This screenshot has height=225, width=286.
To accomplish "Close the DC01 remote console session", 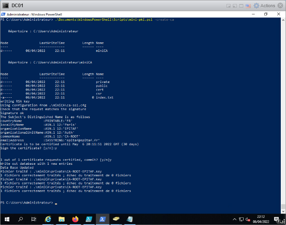I will click(281, 6).
